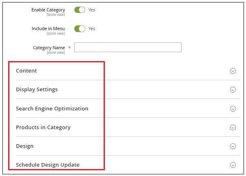
Task: Expand the Content section by its title
Action: (27, 71)
